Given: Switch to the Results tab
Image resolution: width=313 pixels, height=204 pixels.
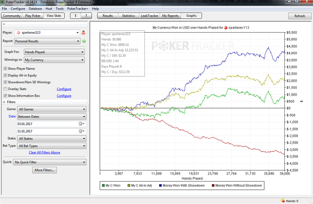Looking at the screenshot, I should tap(108, 16).
